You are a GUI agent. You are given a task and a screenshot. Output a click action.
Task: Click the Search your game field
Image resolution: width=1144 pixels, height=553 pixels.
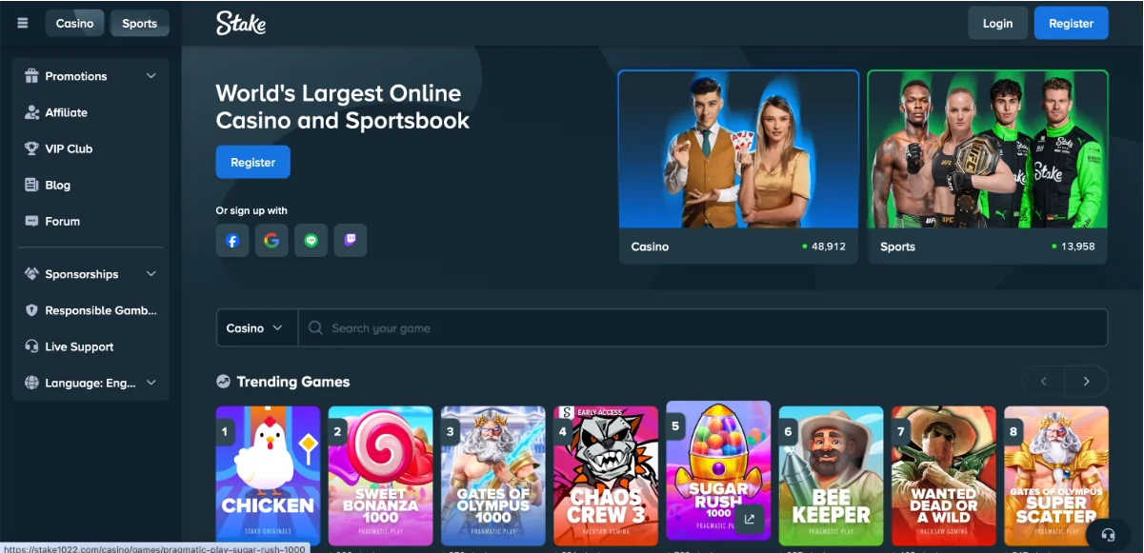[705, 327]
